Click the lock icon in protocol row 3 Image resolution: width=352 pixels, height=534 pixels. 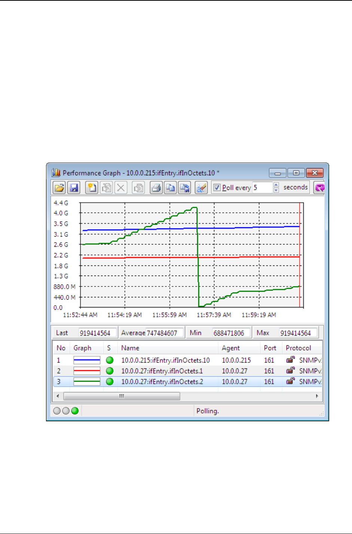(x=290, y=382)
